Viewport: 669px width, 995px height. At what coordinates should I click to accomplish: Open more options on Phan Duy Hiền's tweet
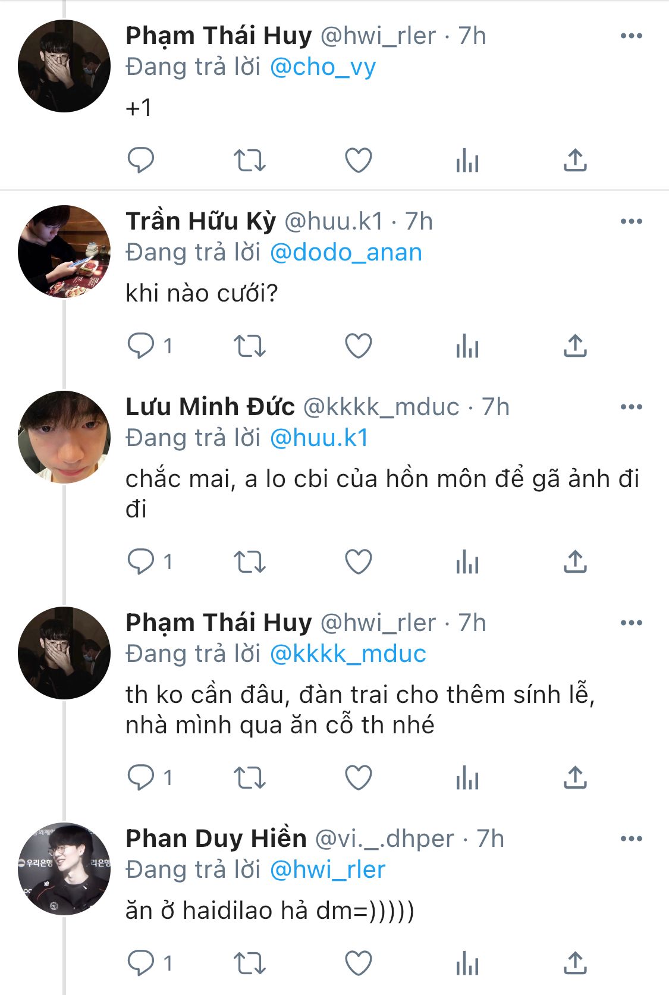click(x=631, y=839)
